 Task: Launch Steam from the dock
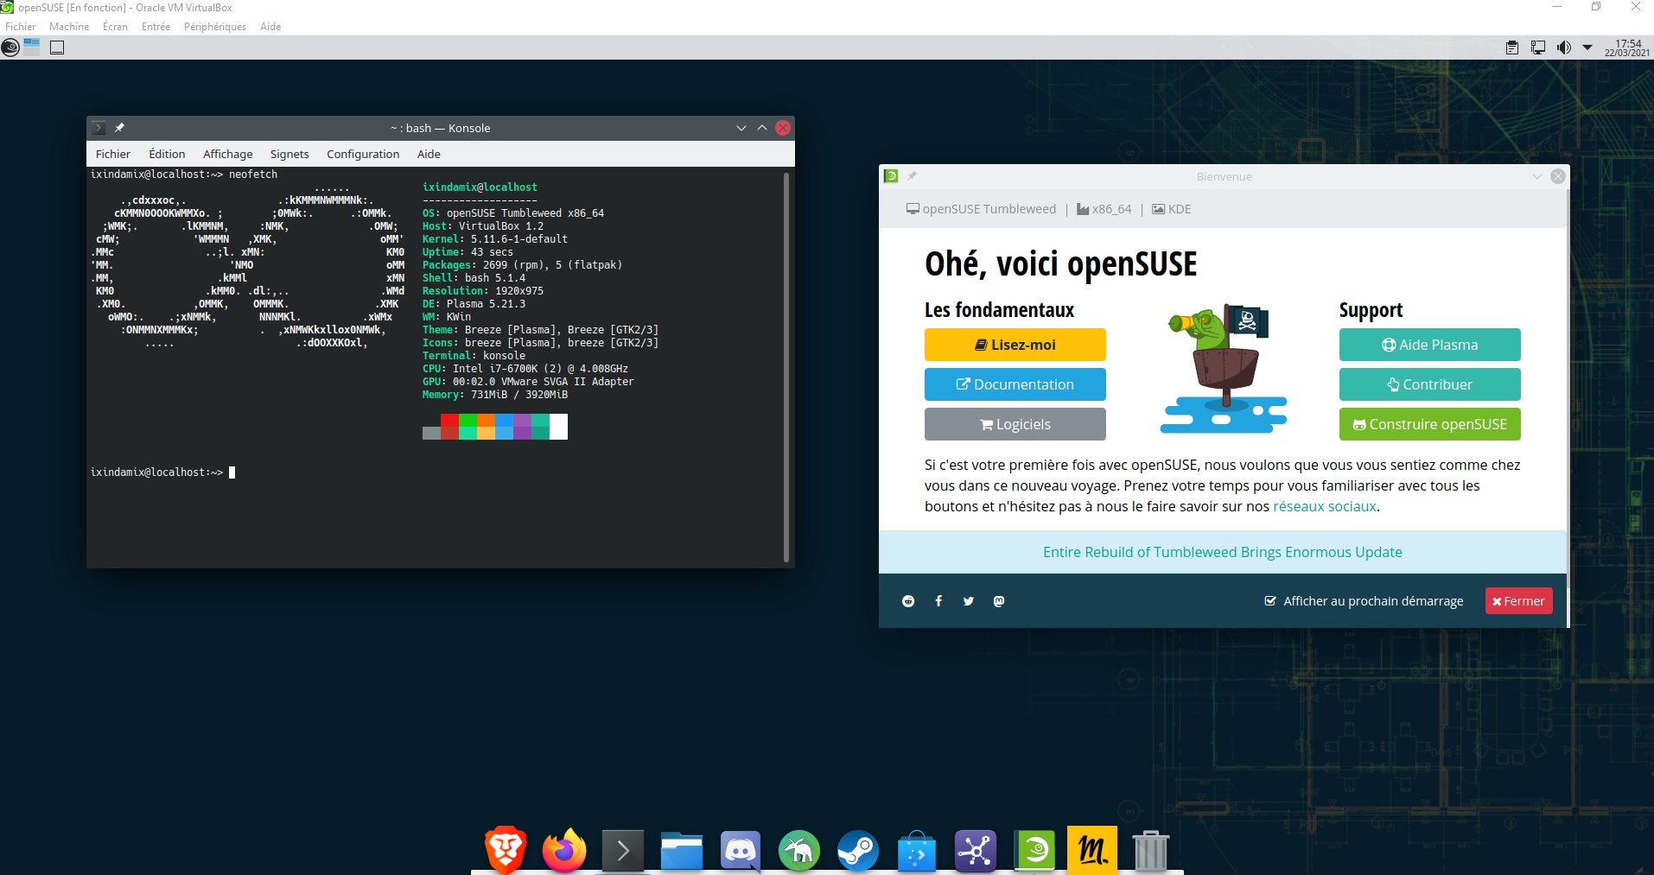click(x=858, y=852)
